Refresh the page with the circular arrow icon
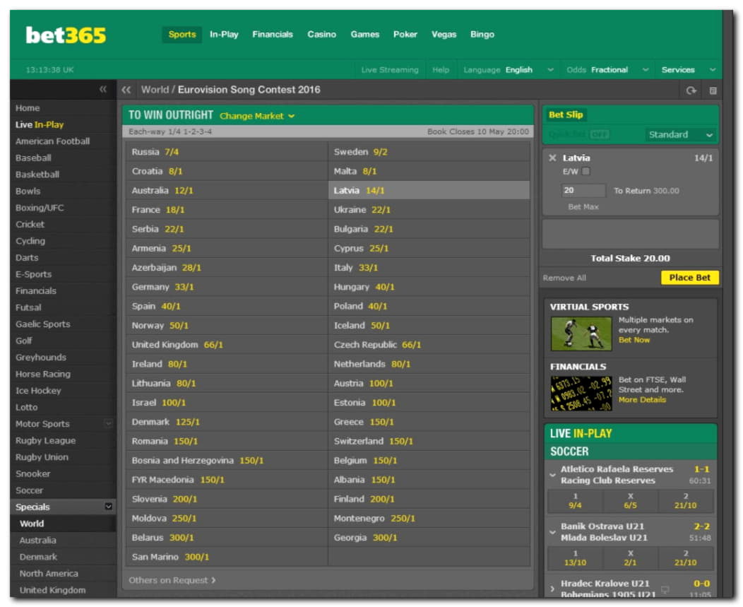This screenshot has height=607, width=743. 691,90
